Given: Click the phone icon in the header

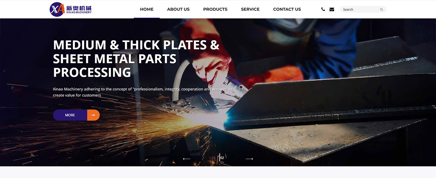Looking at the screenshot, I should click(x=323, y=9).
